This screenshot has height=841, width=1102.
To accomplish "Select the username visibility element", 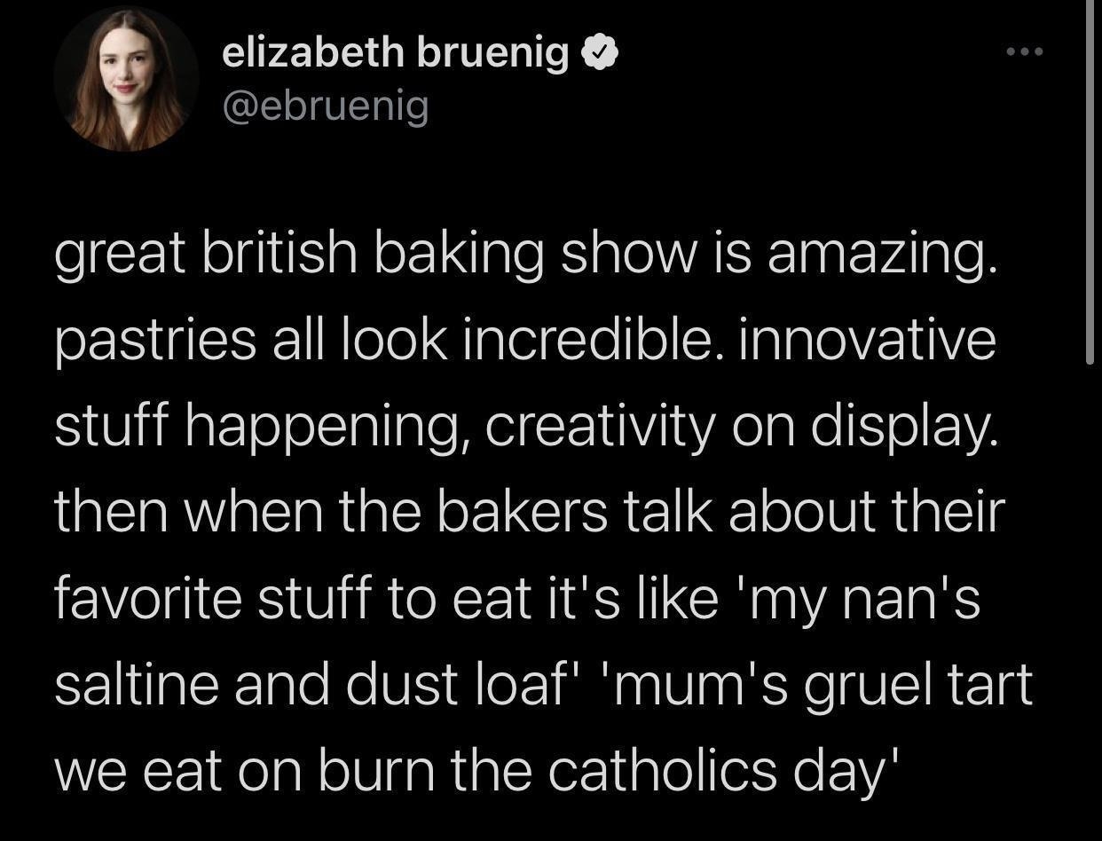I will [327, 104].
